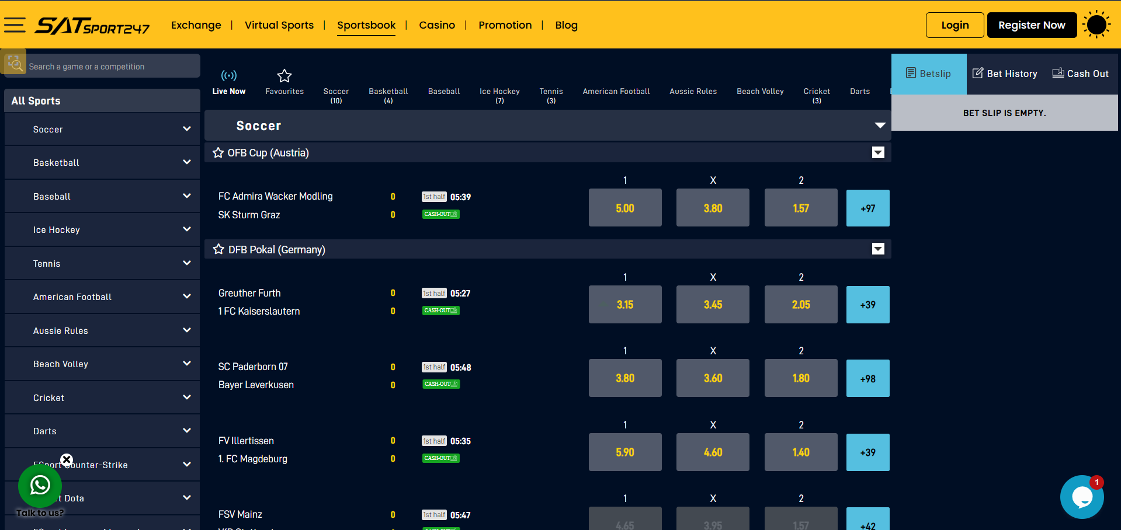Screen dimensions: 1121x530
Task: Select odds 1.57 for SK Sturm Graz match
Action: [x=800, y=207]
